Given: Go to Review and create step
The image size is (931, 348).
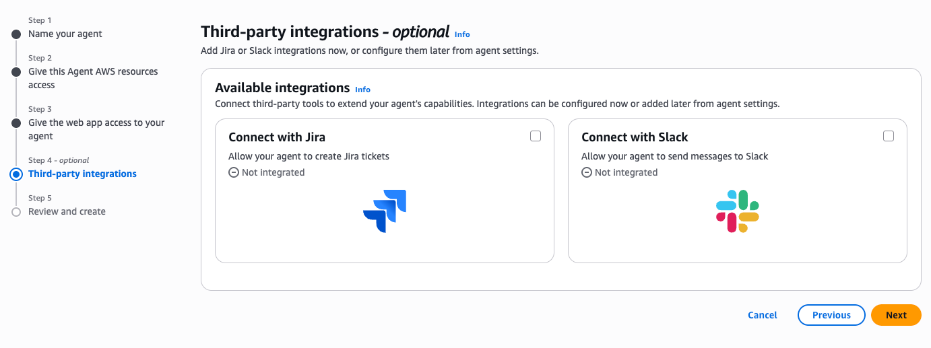Looking at the screenshot, I should (x=67, y=211).
